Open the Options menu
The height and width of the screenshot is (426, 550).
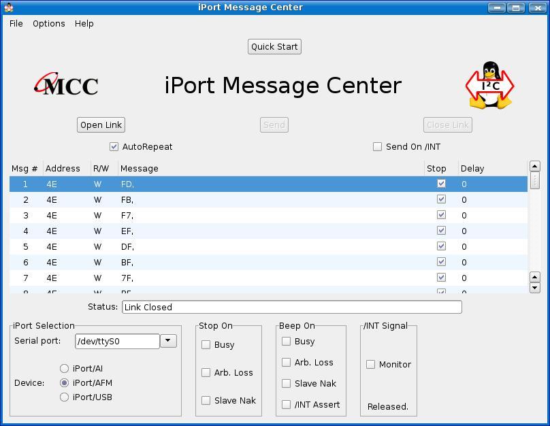(49, 24)
